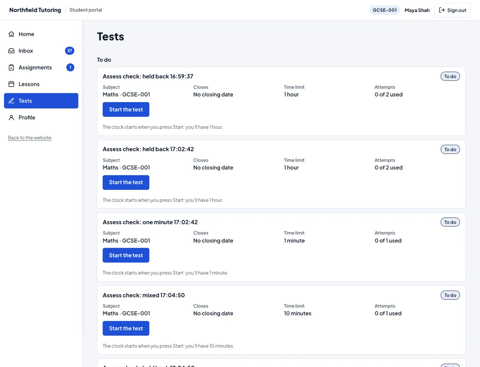
Task: Click the title 'Assess check: one minute 17:02:42'
Action: [x=150, y=222]
